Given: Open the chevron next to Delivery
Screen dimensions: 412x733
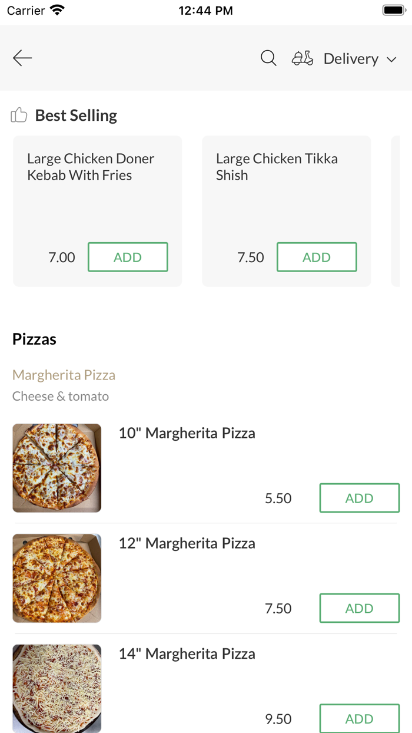Looking at the screenshot, I should 392,59.
